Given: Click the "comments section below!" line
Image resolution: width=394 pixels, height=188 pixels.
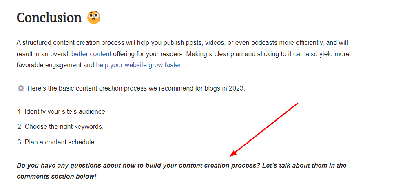Looking at the screenshot, I should pos(57,177).
